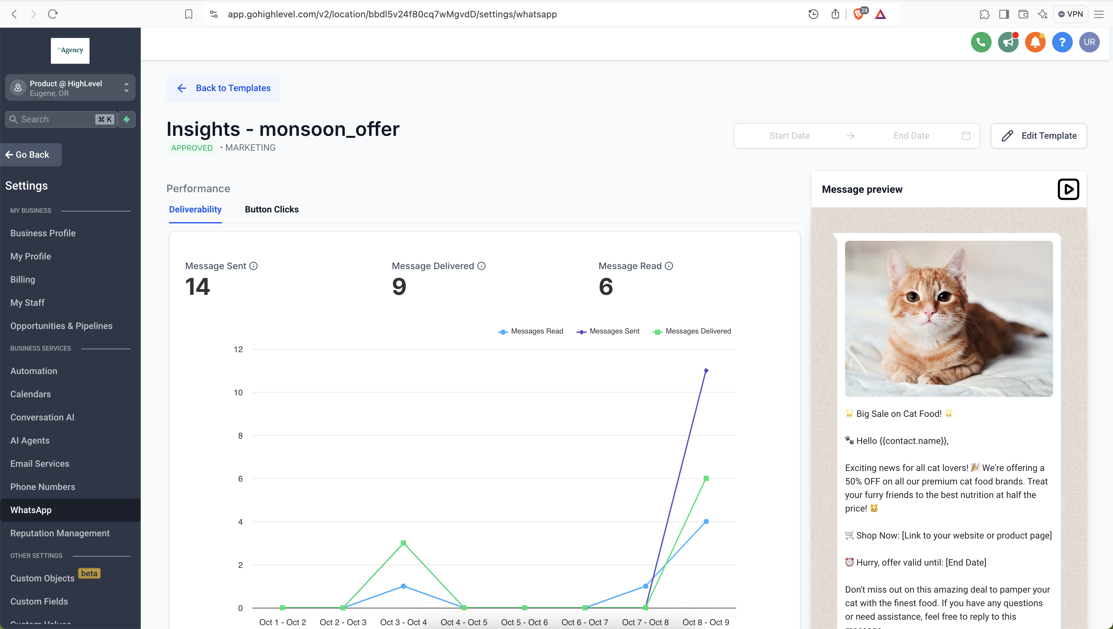Click the green lightning quick actions icon
The image size is (1113, 629).
point(127,119)
